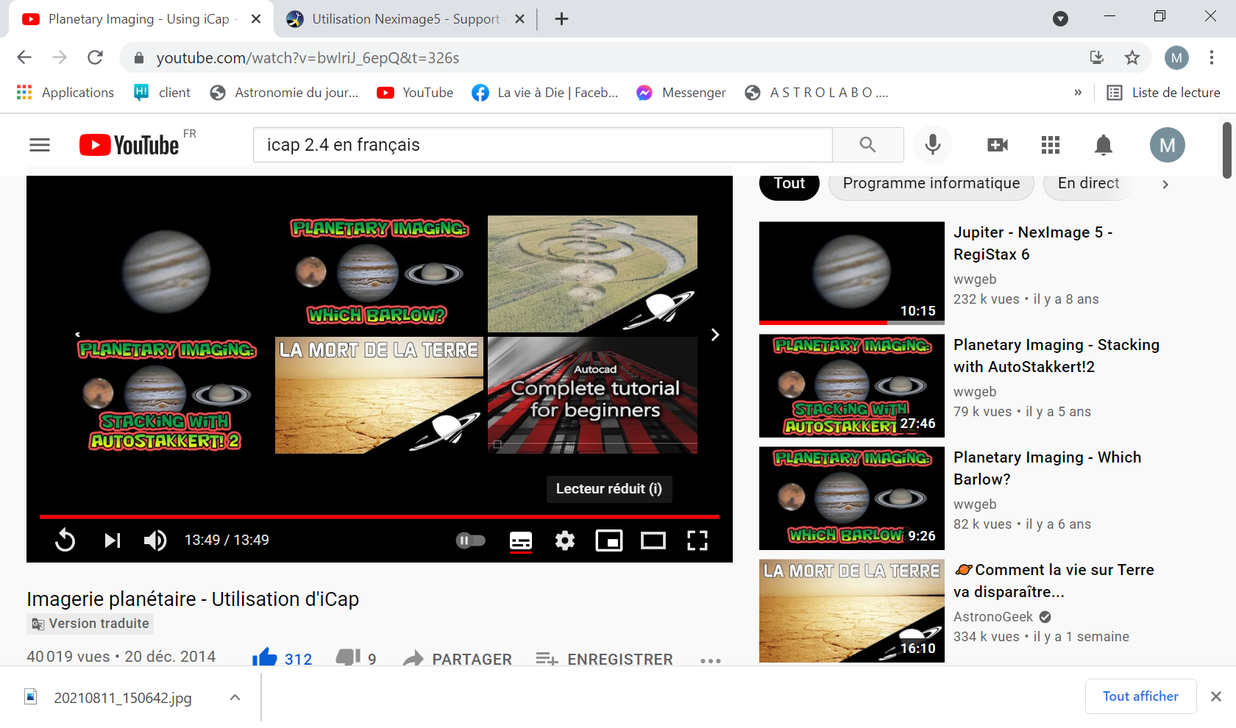Replay the video with the replay button
The width and height of the screenshot is (1236, 728).
[65, 540]
